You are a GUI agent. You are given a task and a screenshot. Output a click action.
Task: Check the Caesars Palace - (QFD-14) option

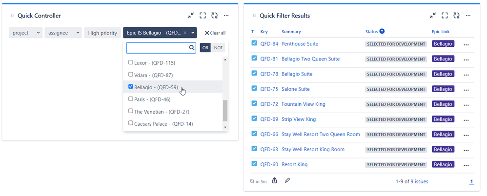[x=130, y=123]
